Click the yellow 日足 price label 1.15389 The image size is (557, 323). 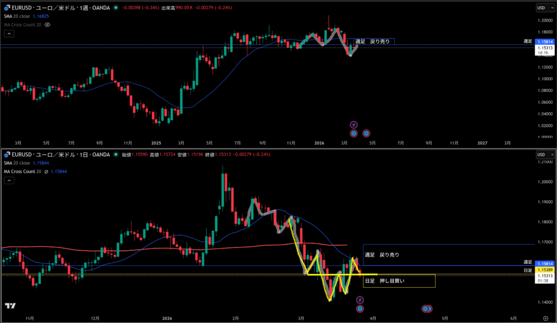[x=545, y=270]
